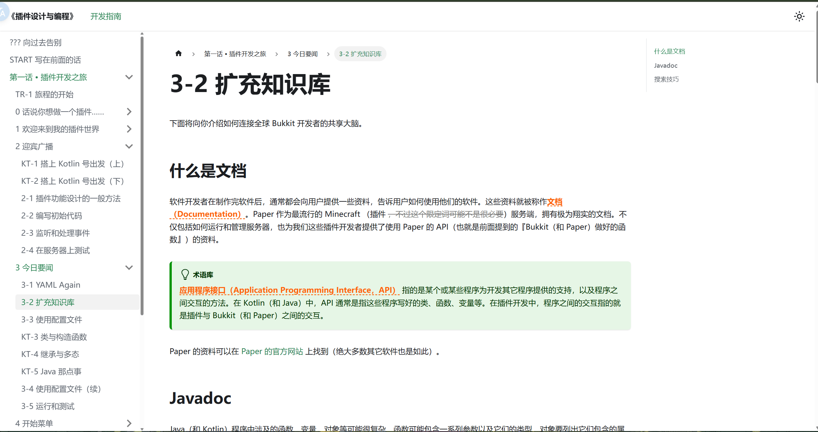Click the right arrow icon beside 4 开始菜单
Viewport: 818px width, 432px height.
pos(129,423)
